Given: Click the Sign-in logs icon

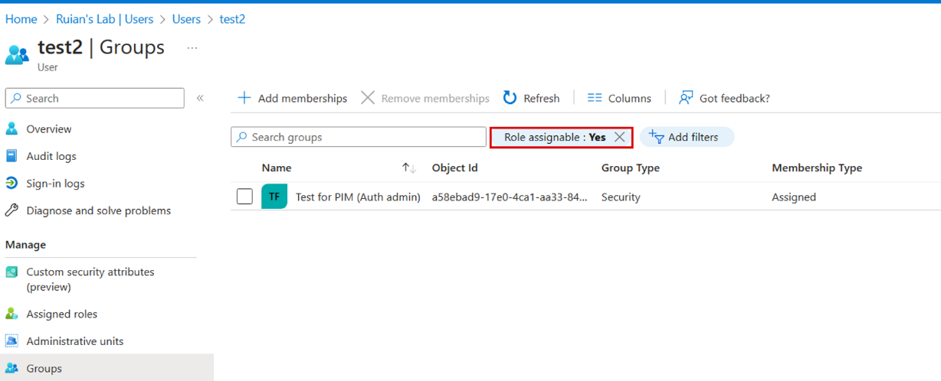Looking at the screenshot, I should click(x=11, y=184).
